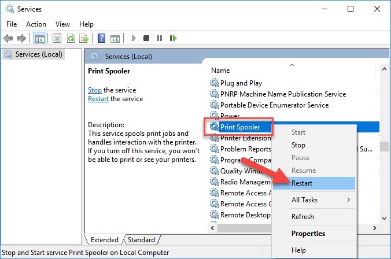Click gear icon beside Program Compatibility service
Screen dimensions: 391x259
(214, 160)
